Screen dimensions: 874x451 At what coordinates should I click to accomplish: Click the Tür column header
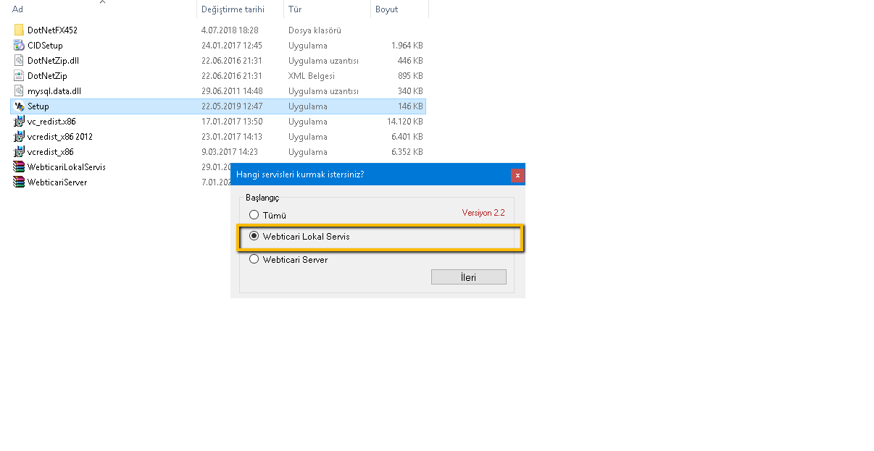pos(295,9)
